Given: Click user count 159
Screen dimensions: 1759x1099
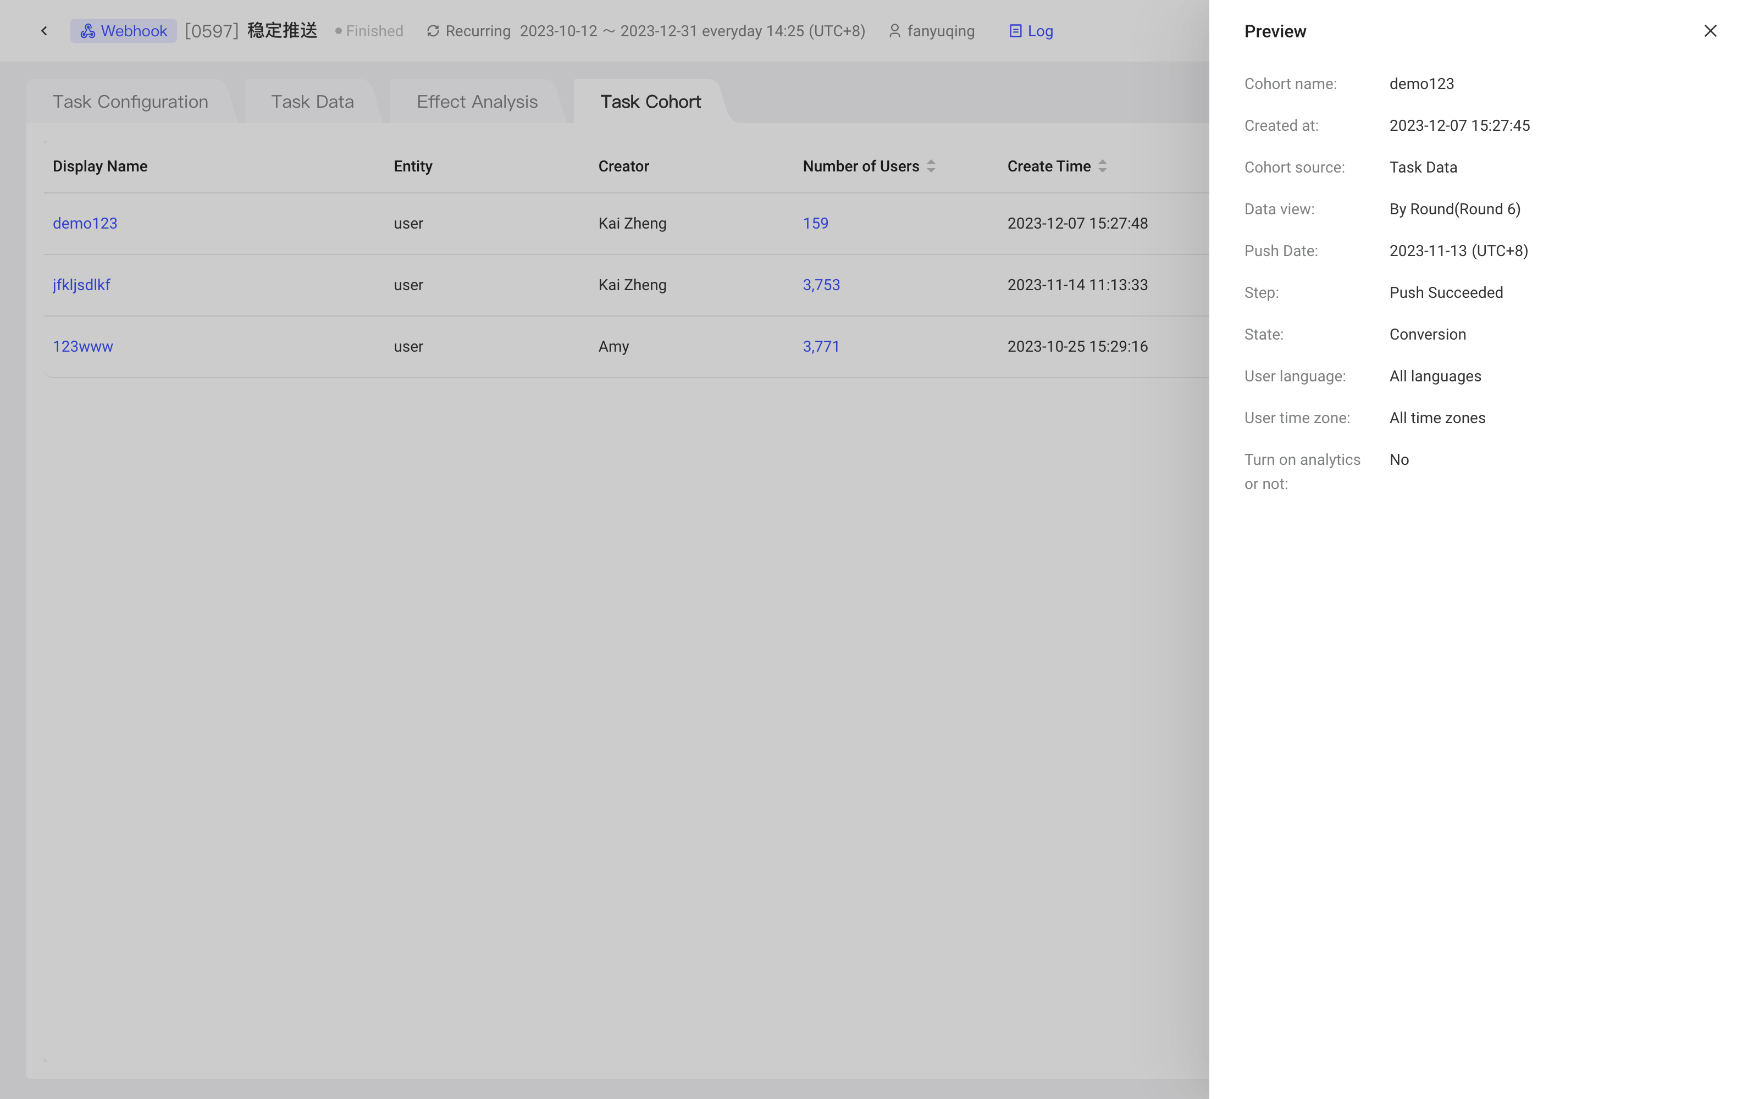Looking at the screenshot, I should pos(816,223).
